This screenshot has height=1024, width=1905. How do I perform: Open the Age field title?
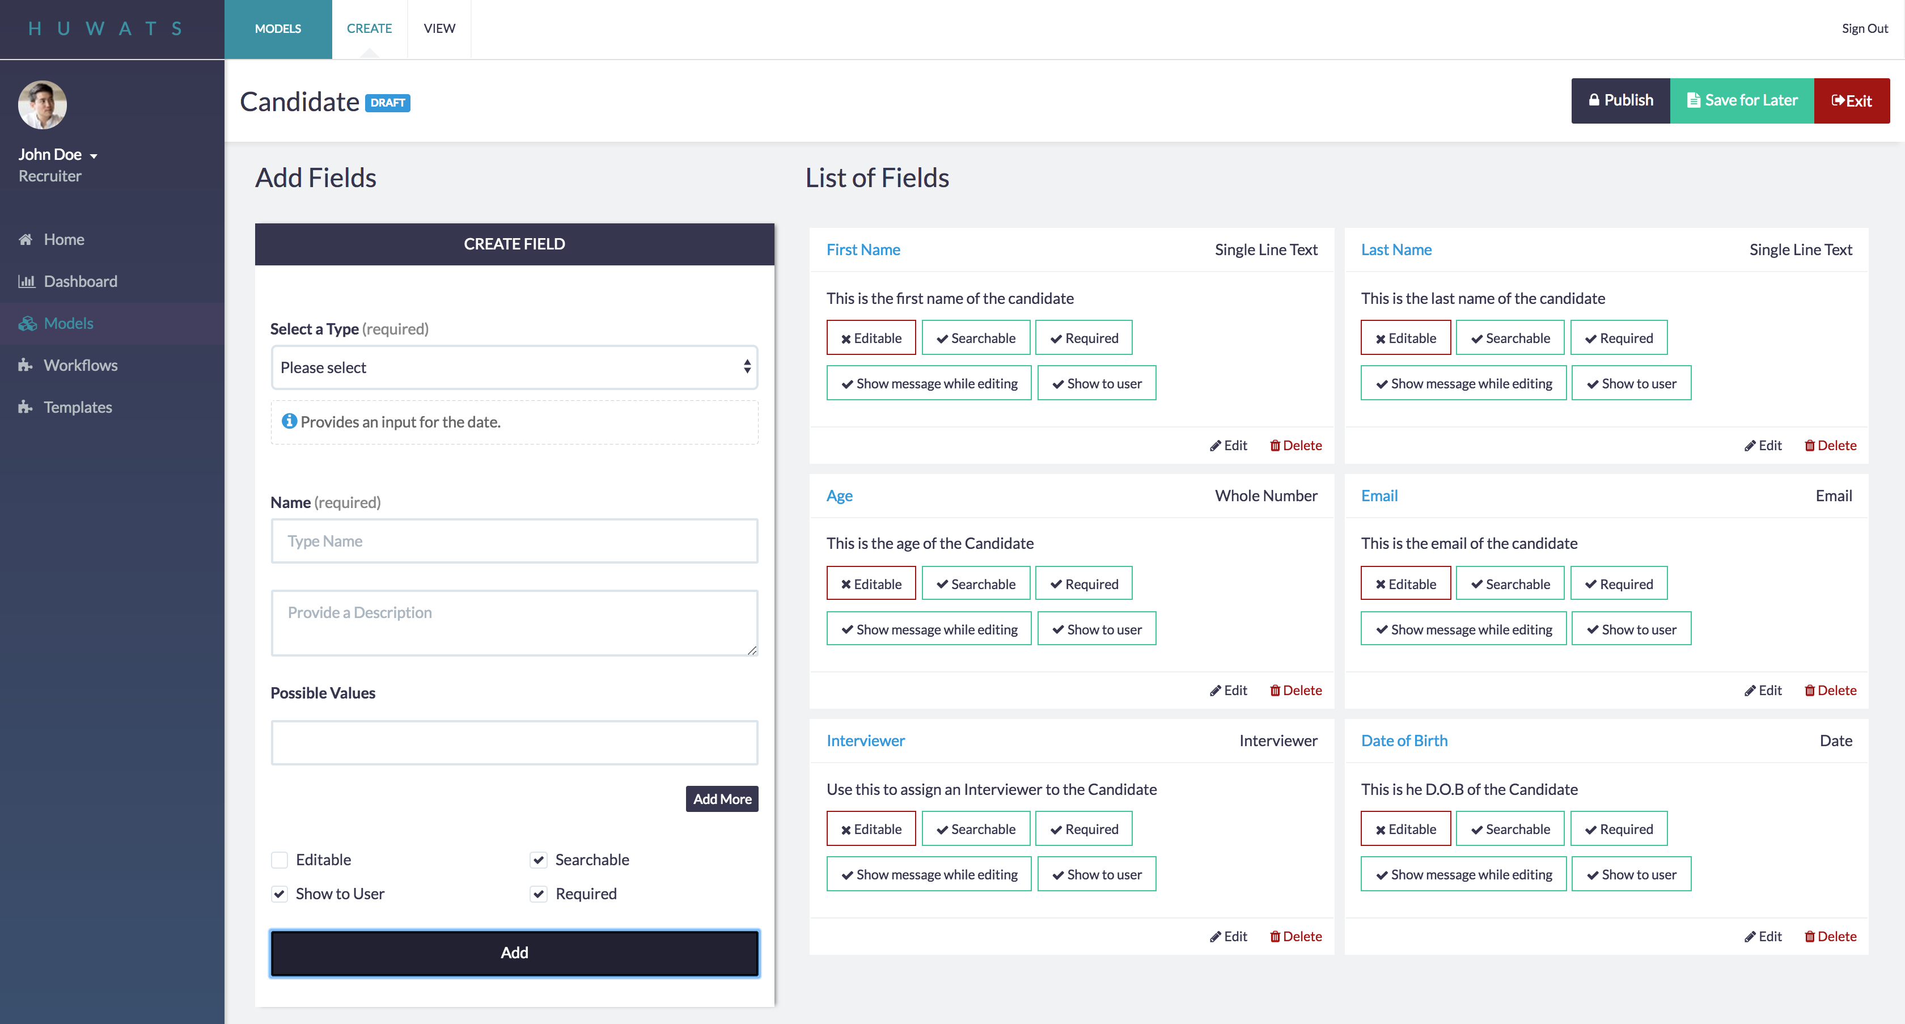839,496
